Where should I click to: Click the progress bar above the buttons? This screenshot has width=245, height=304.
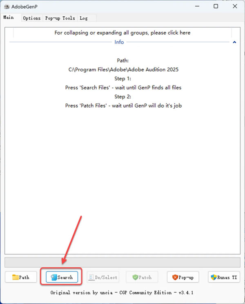(122, 262)
